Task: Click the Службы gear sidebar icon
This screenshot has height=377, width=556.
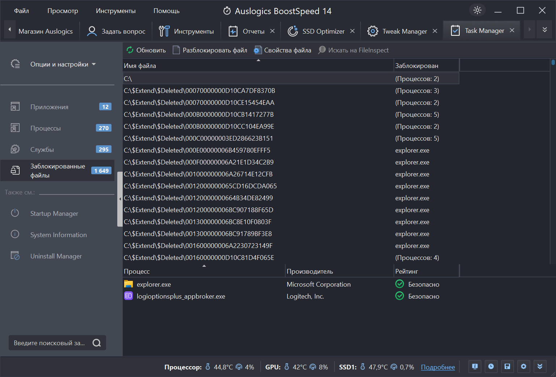Action: 15,149
